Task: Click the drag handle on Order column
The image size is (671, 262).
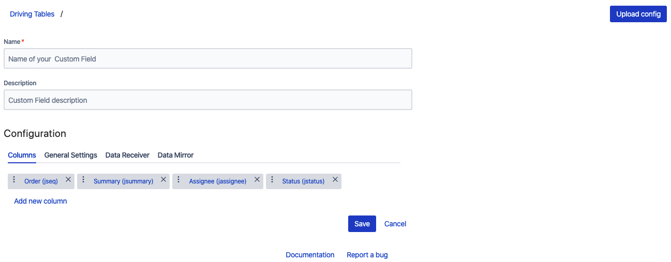Action: [14, 180]
